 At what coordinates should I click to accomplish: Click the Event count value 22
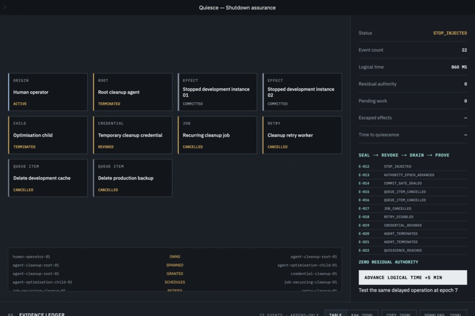464,50
